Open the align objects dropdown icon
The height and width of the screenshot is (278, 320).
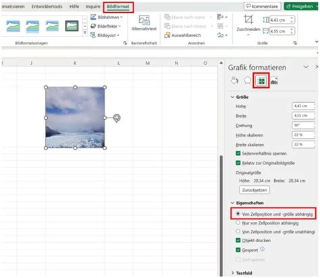pyautogui.click(x=222, y=17)
